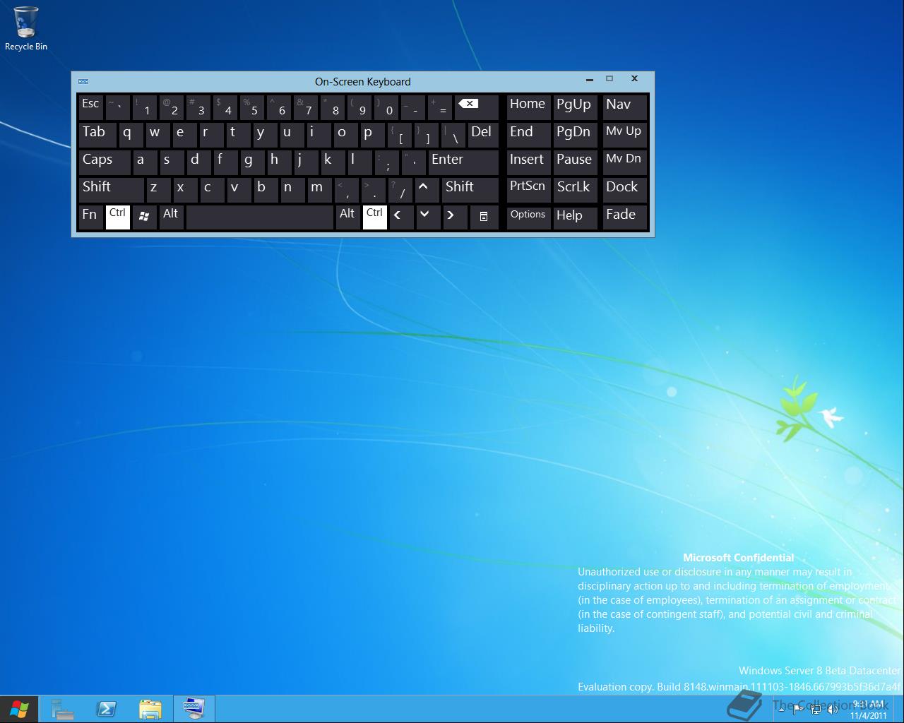Open File Explorer from taskbar

[150, 709]
